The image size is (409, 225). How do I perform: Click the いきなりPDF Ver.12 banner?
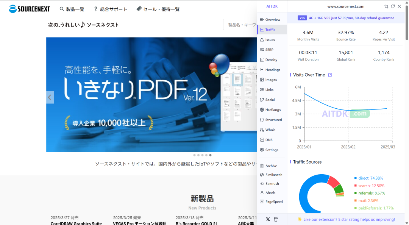pyautogui.click(x=151, y=94)
